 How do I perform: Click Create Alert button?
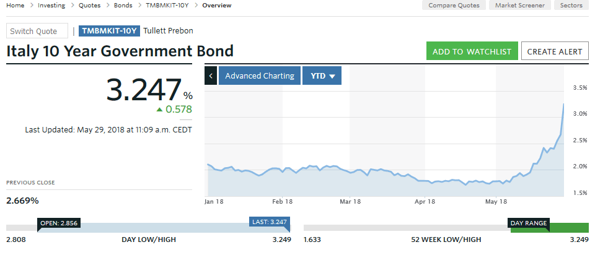point(554,51)
